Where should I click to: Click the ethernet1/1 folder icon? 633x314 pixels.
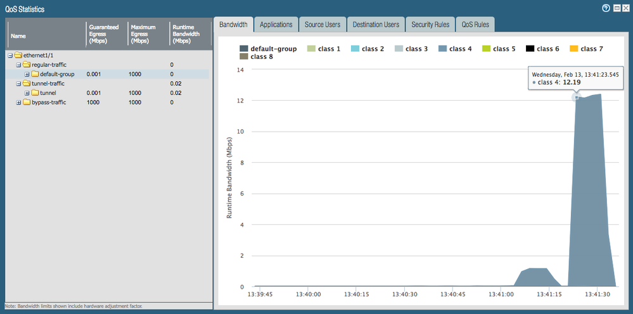(18, 55)
